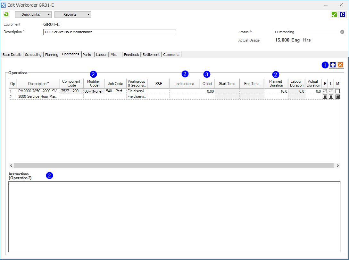Select row PM2000-785C description cell
The image size is (349, 260).
click(38, 91)
